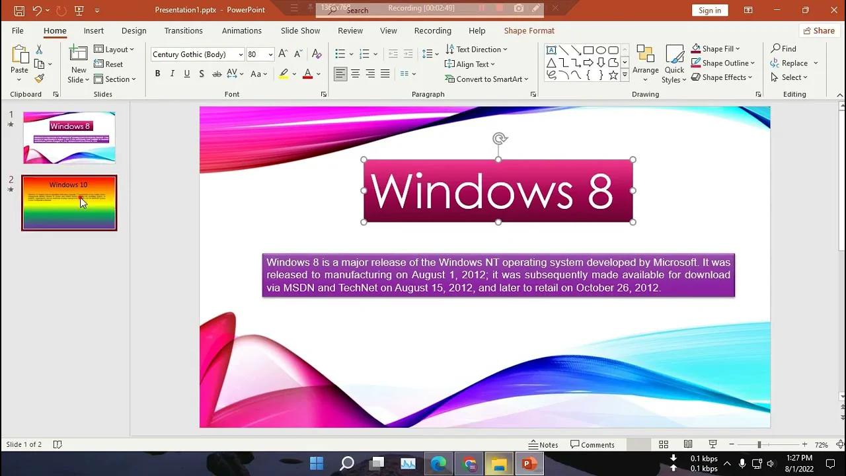The width and height of the screenshot is (846, 476).
Task: Click the Arrange icon in the Drawing group
Action: pyautogui.click(x=645, y=63)
